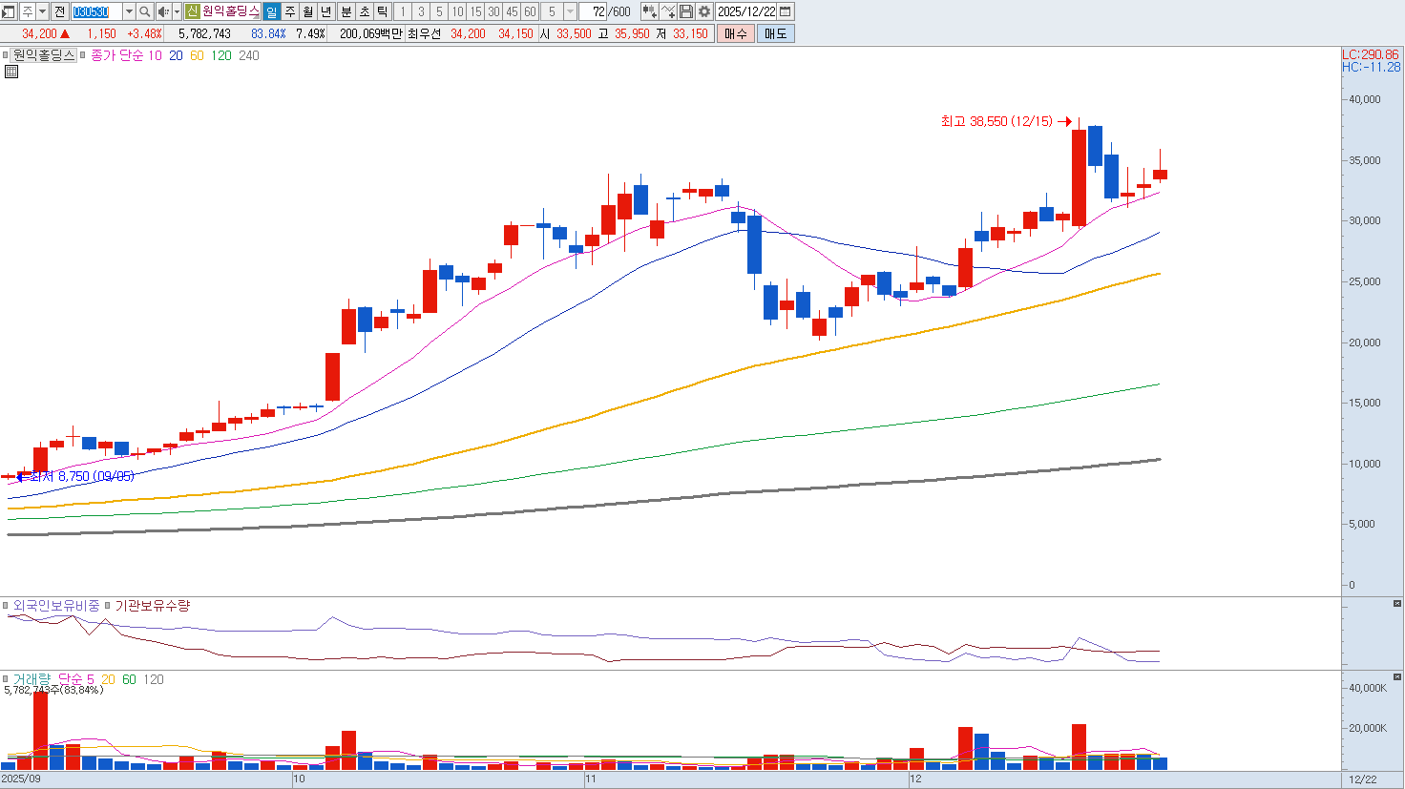The width and height of the screenshot is (1405, 789).
Task: Click the speaker sound icon in toolbar
Action: [162, 11]
